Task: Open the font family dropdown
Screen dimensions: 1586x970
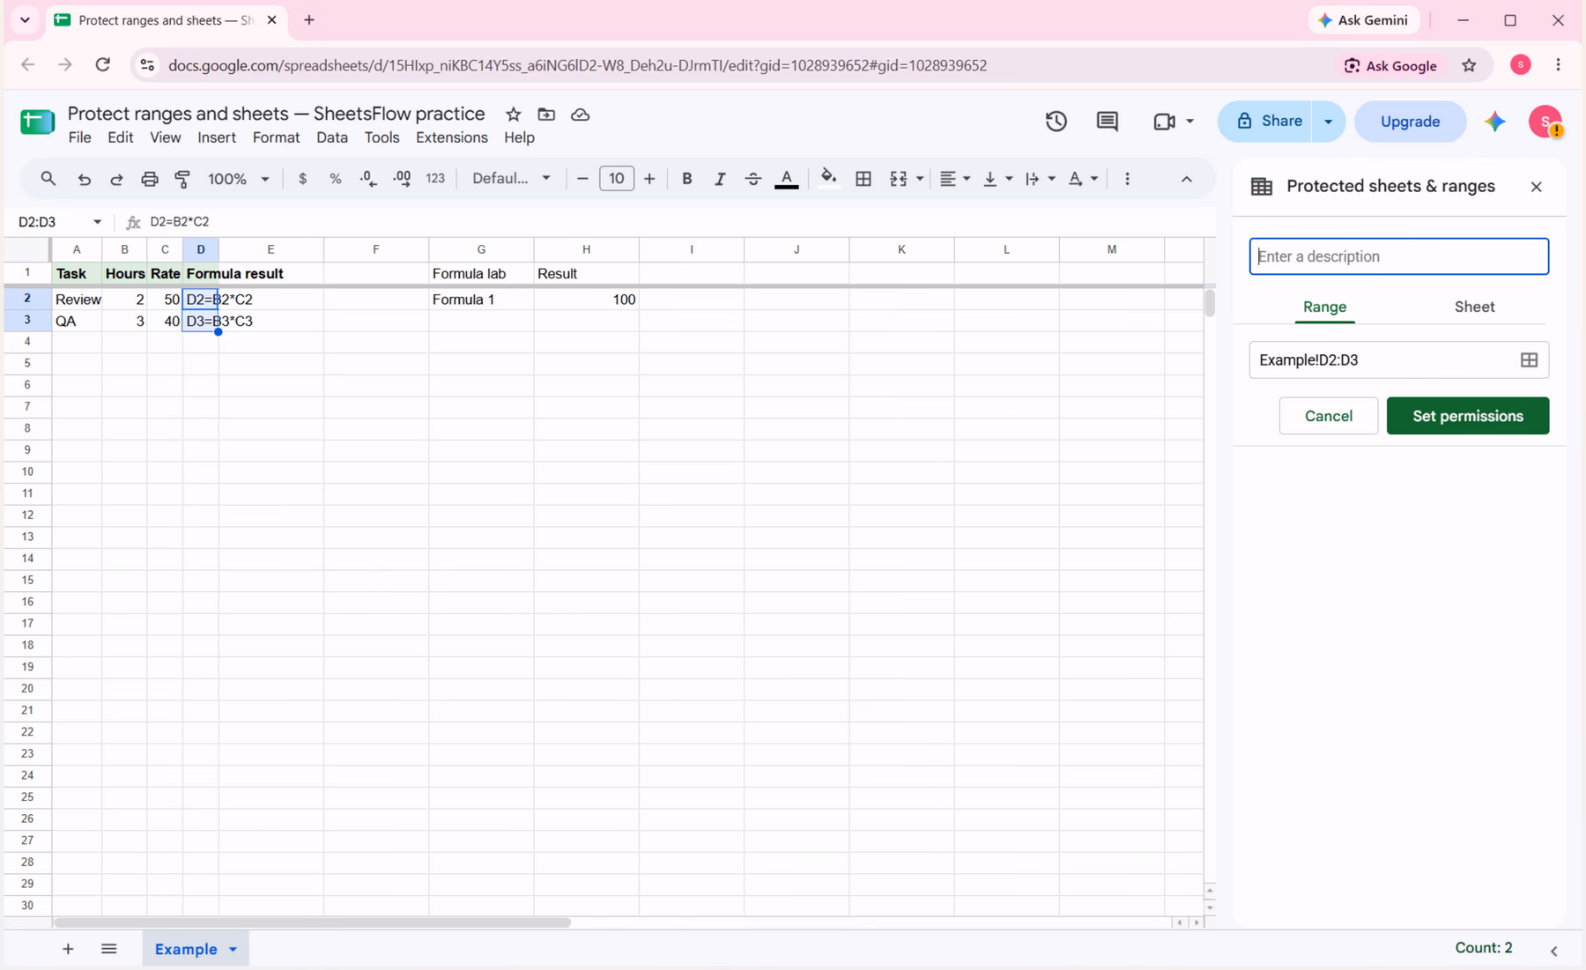Action: click(511, 179)
